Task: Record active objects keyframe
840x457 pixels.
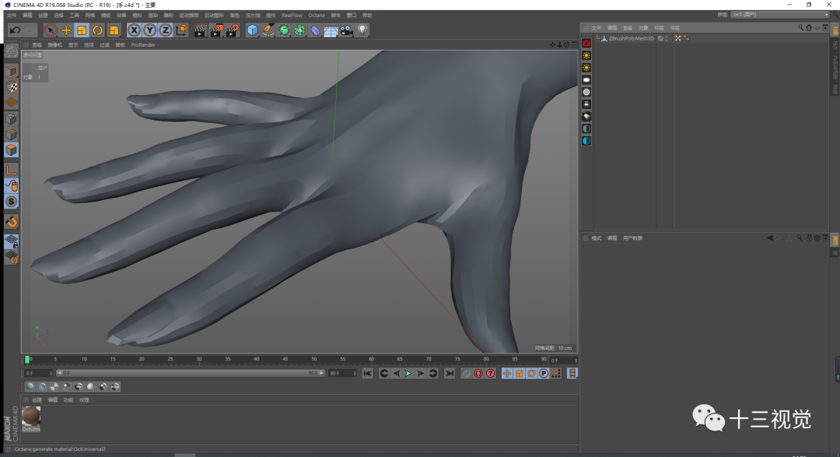Action: point(466,374)
